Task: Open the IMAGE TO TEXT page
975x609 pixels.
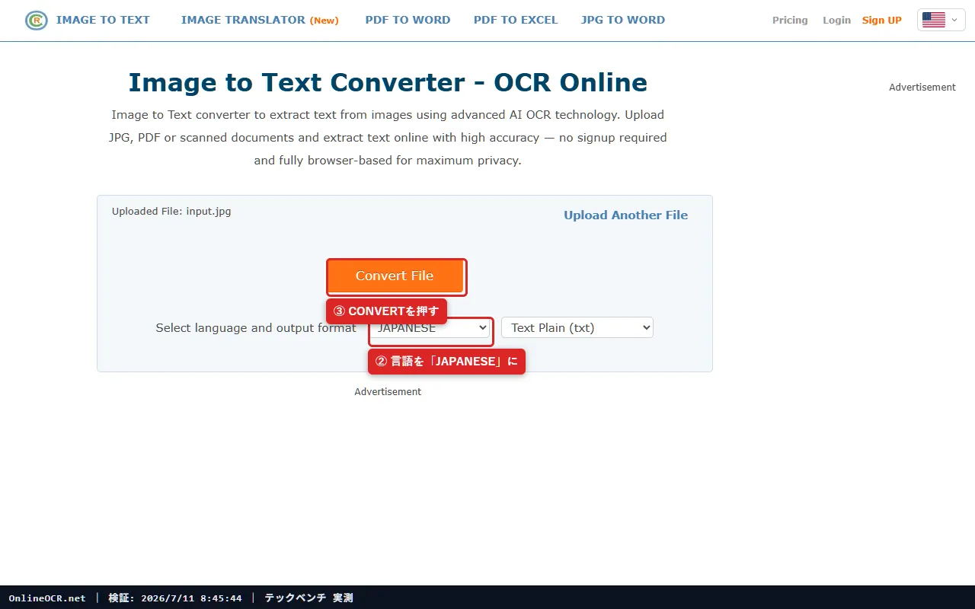Action: [103, 20]
